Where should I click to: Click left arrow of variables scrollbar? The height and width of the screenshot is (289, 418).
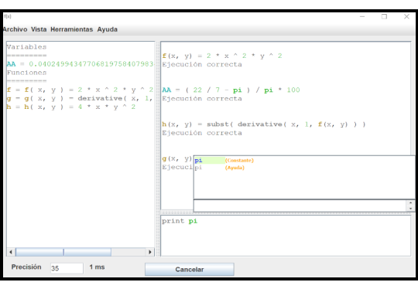coord(11,252)
